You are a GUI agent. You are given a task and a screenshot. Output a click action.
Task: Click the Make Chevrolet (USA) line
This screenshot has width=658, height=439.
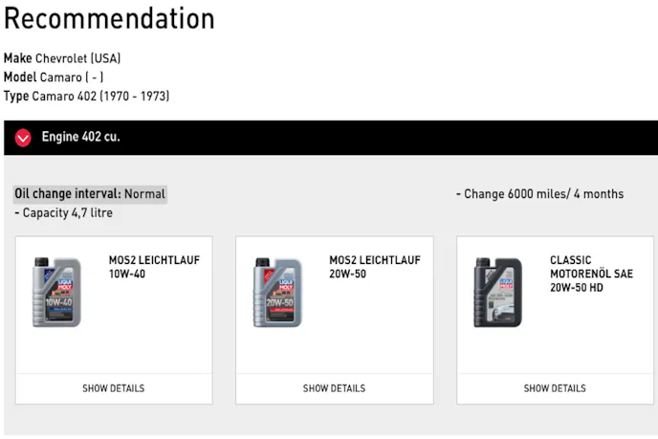[x=62, y=58]
